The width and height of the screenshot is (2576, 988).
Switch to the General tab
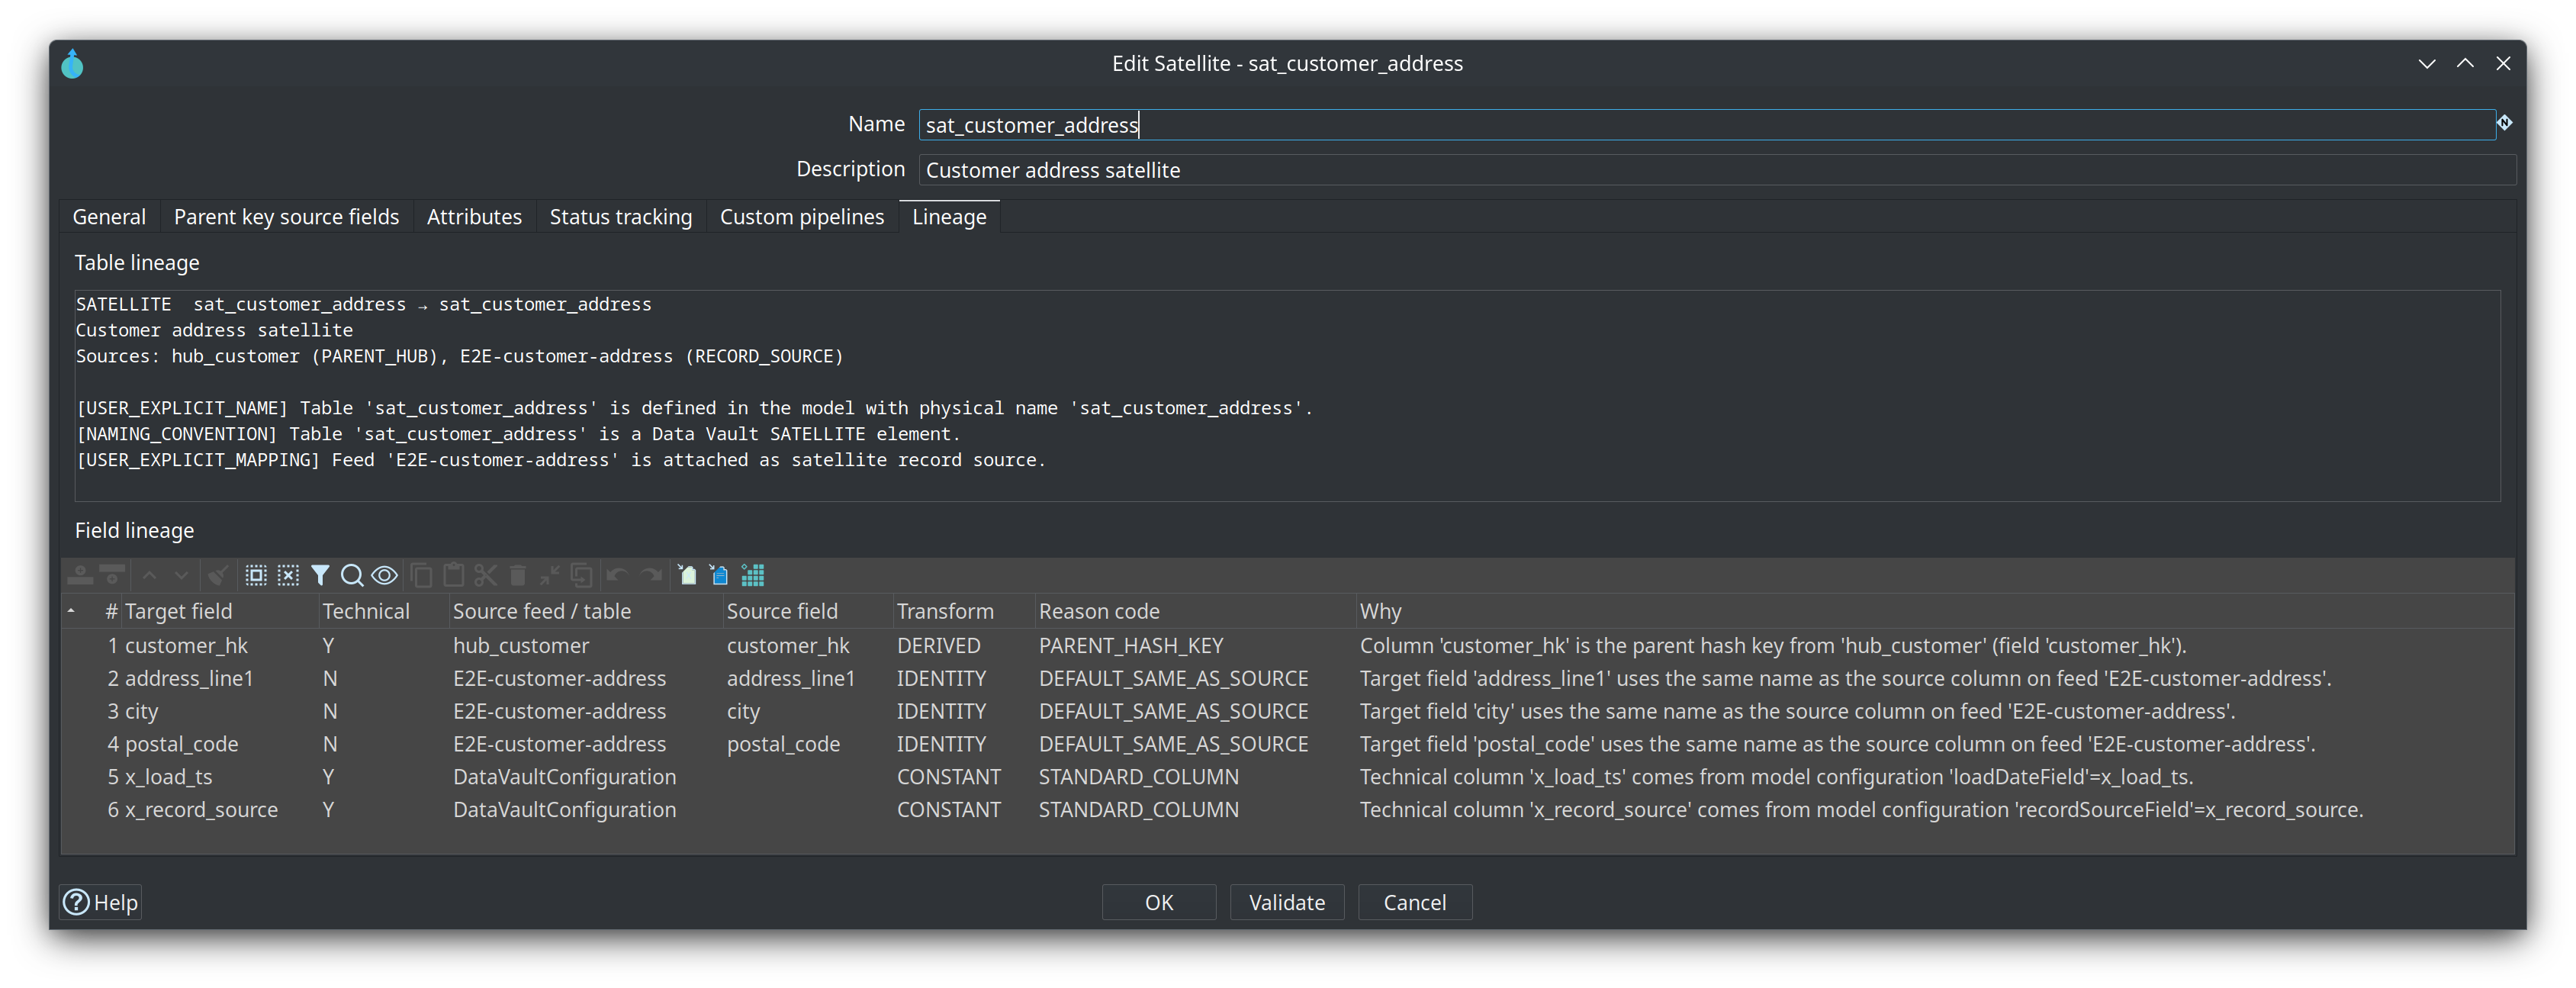pyautogui.click(x=109, y=217)
